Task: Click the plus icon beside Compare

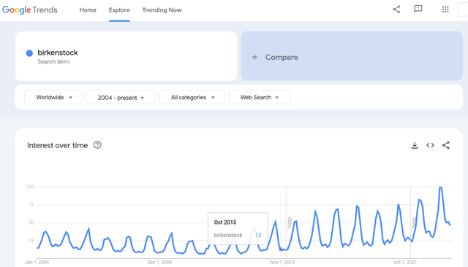Action: click(254, 57)
